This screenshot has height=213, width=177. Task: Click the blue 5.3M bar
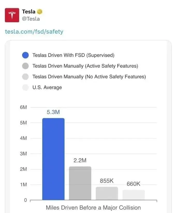coord(53,159)
